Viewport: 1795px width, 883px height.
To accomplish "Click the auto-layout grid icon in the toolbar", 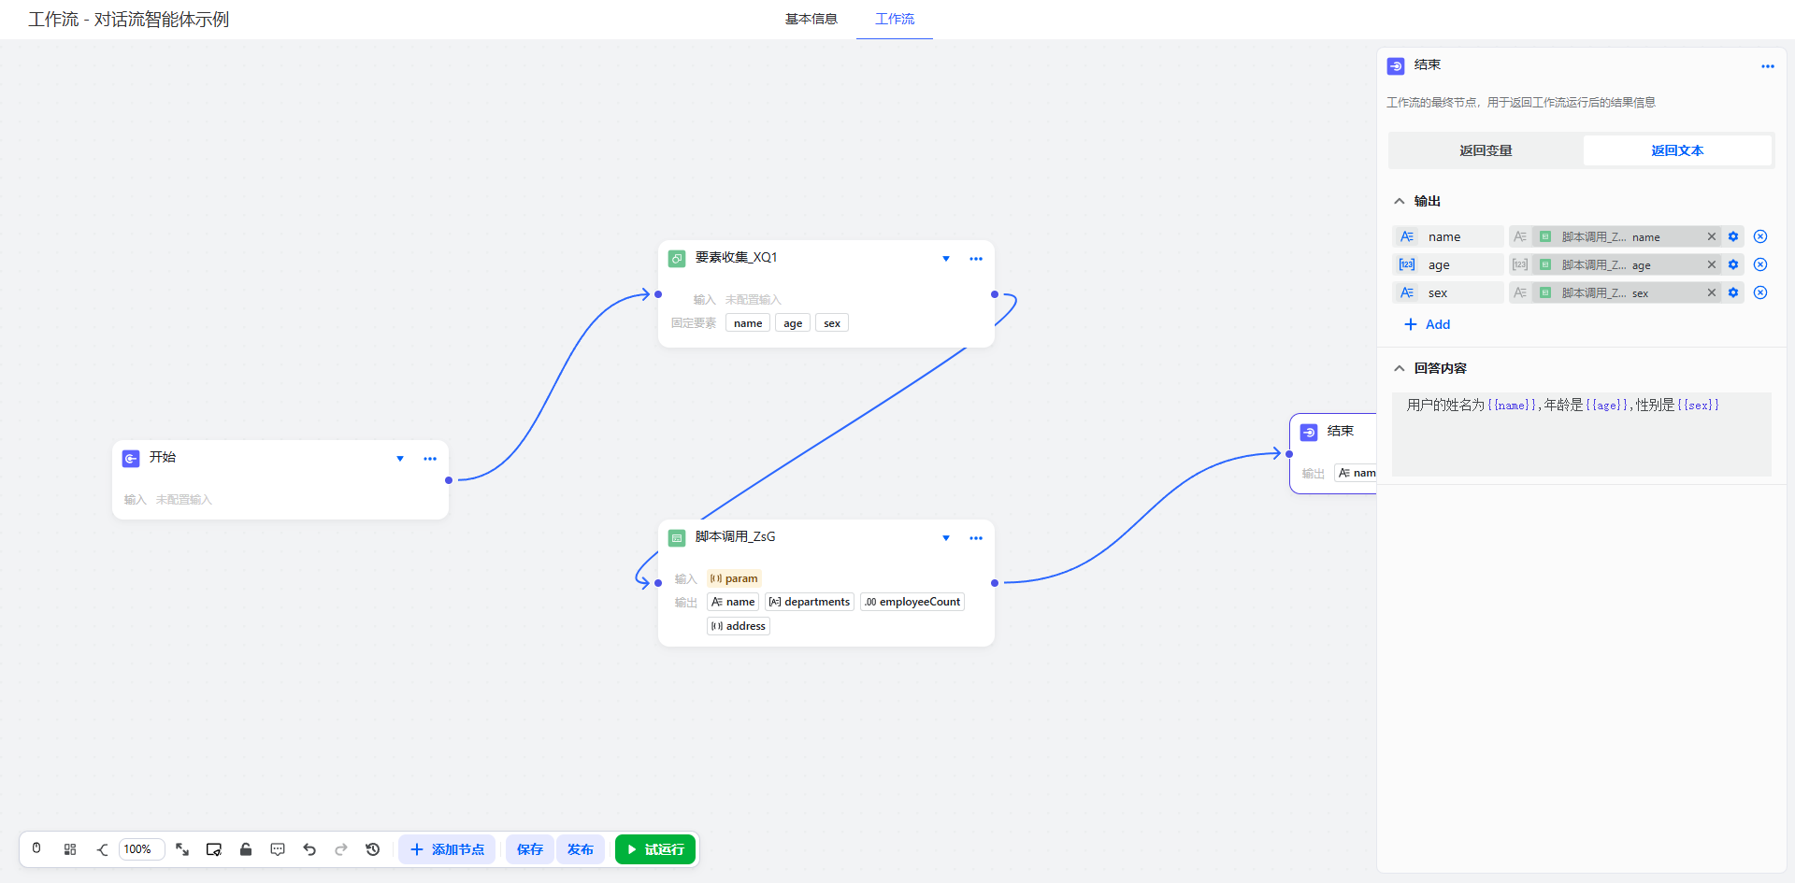I will (70, 849).
